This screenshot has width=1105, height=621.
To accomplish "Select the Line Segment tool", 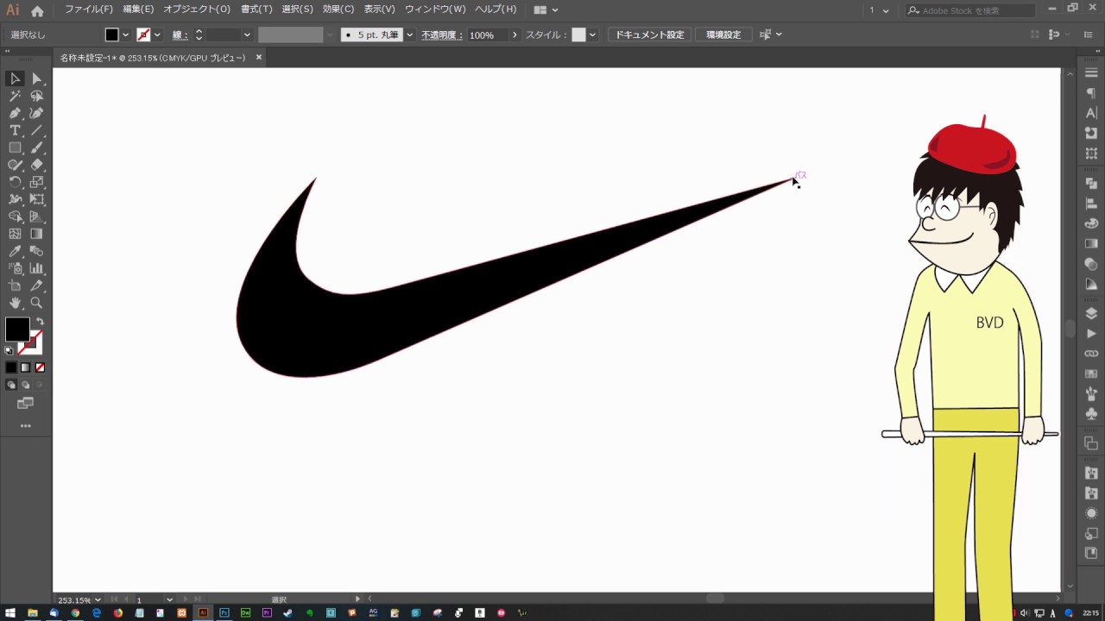I will point(36,130).
